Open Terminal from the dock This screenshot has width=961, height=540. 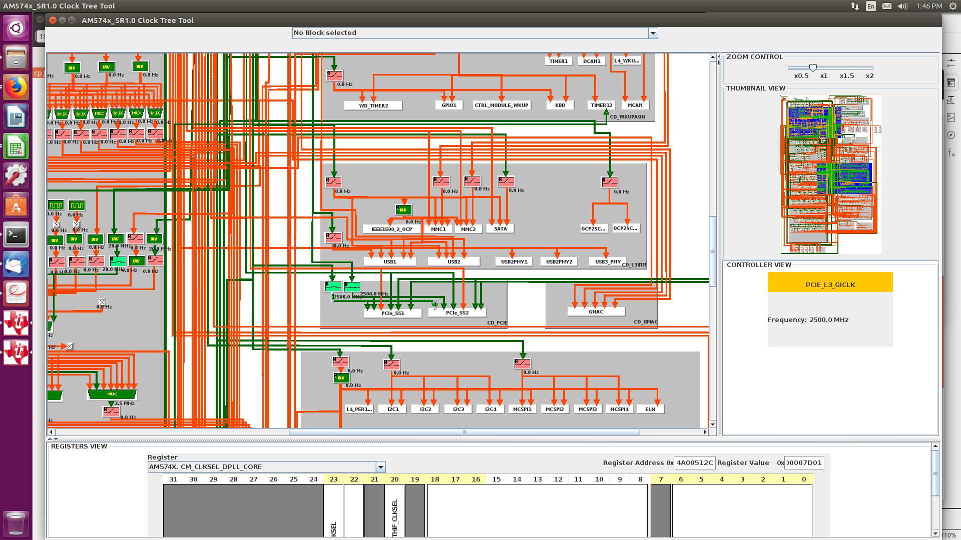tap(16, 235)
